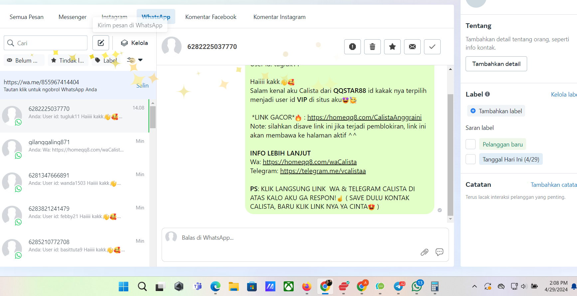This screenshot has width=577, height=296.
Task: Open conversation gilanggaling871
Action: click(74, 149)
